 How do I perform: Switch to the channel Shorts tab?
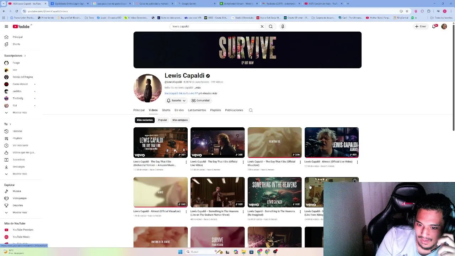[x=166, y=110]
